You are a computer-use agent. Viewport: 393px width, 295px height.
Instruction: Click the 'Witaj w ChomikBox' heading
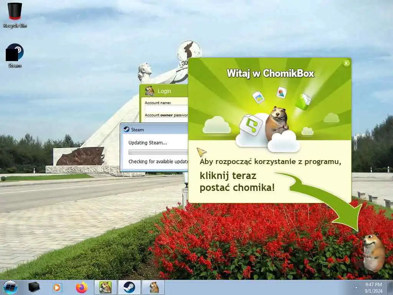271,73
